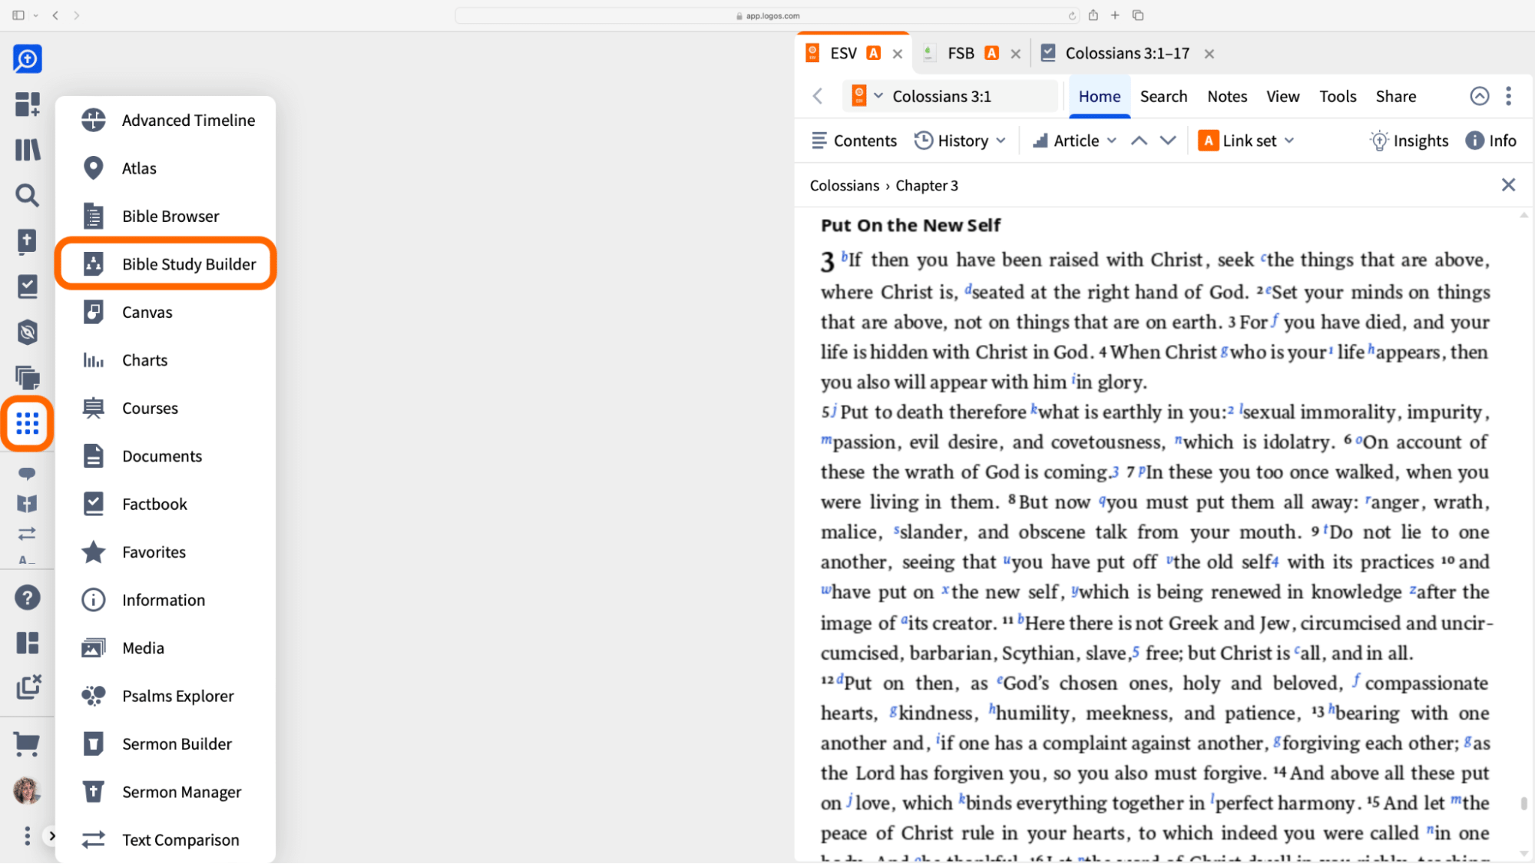Image resolution: width=1535 pixels, height=864 pixels.
Task: Open the sidebar magnifier Search icon
Action: pyautogui.click(x=27, y=195)
